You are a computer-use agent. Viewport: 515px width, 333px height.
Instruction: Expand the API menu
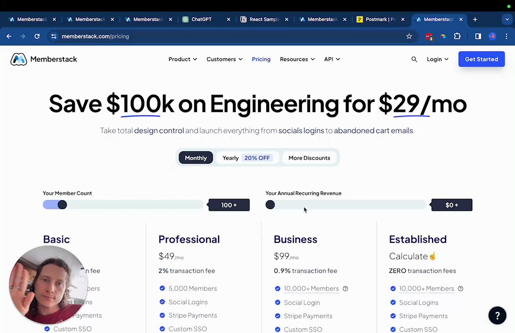pos(332,59)
